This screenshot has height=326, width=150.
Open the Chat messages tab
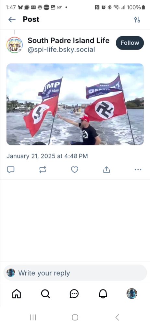pyautogui.click(x=74, y=294)
